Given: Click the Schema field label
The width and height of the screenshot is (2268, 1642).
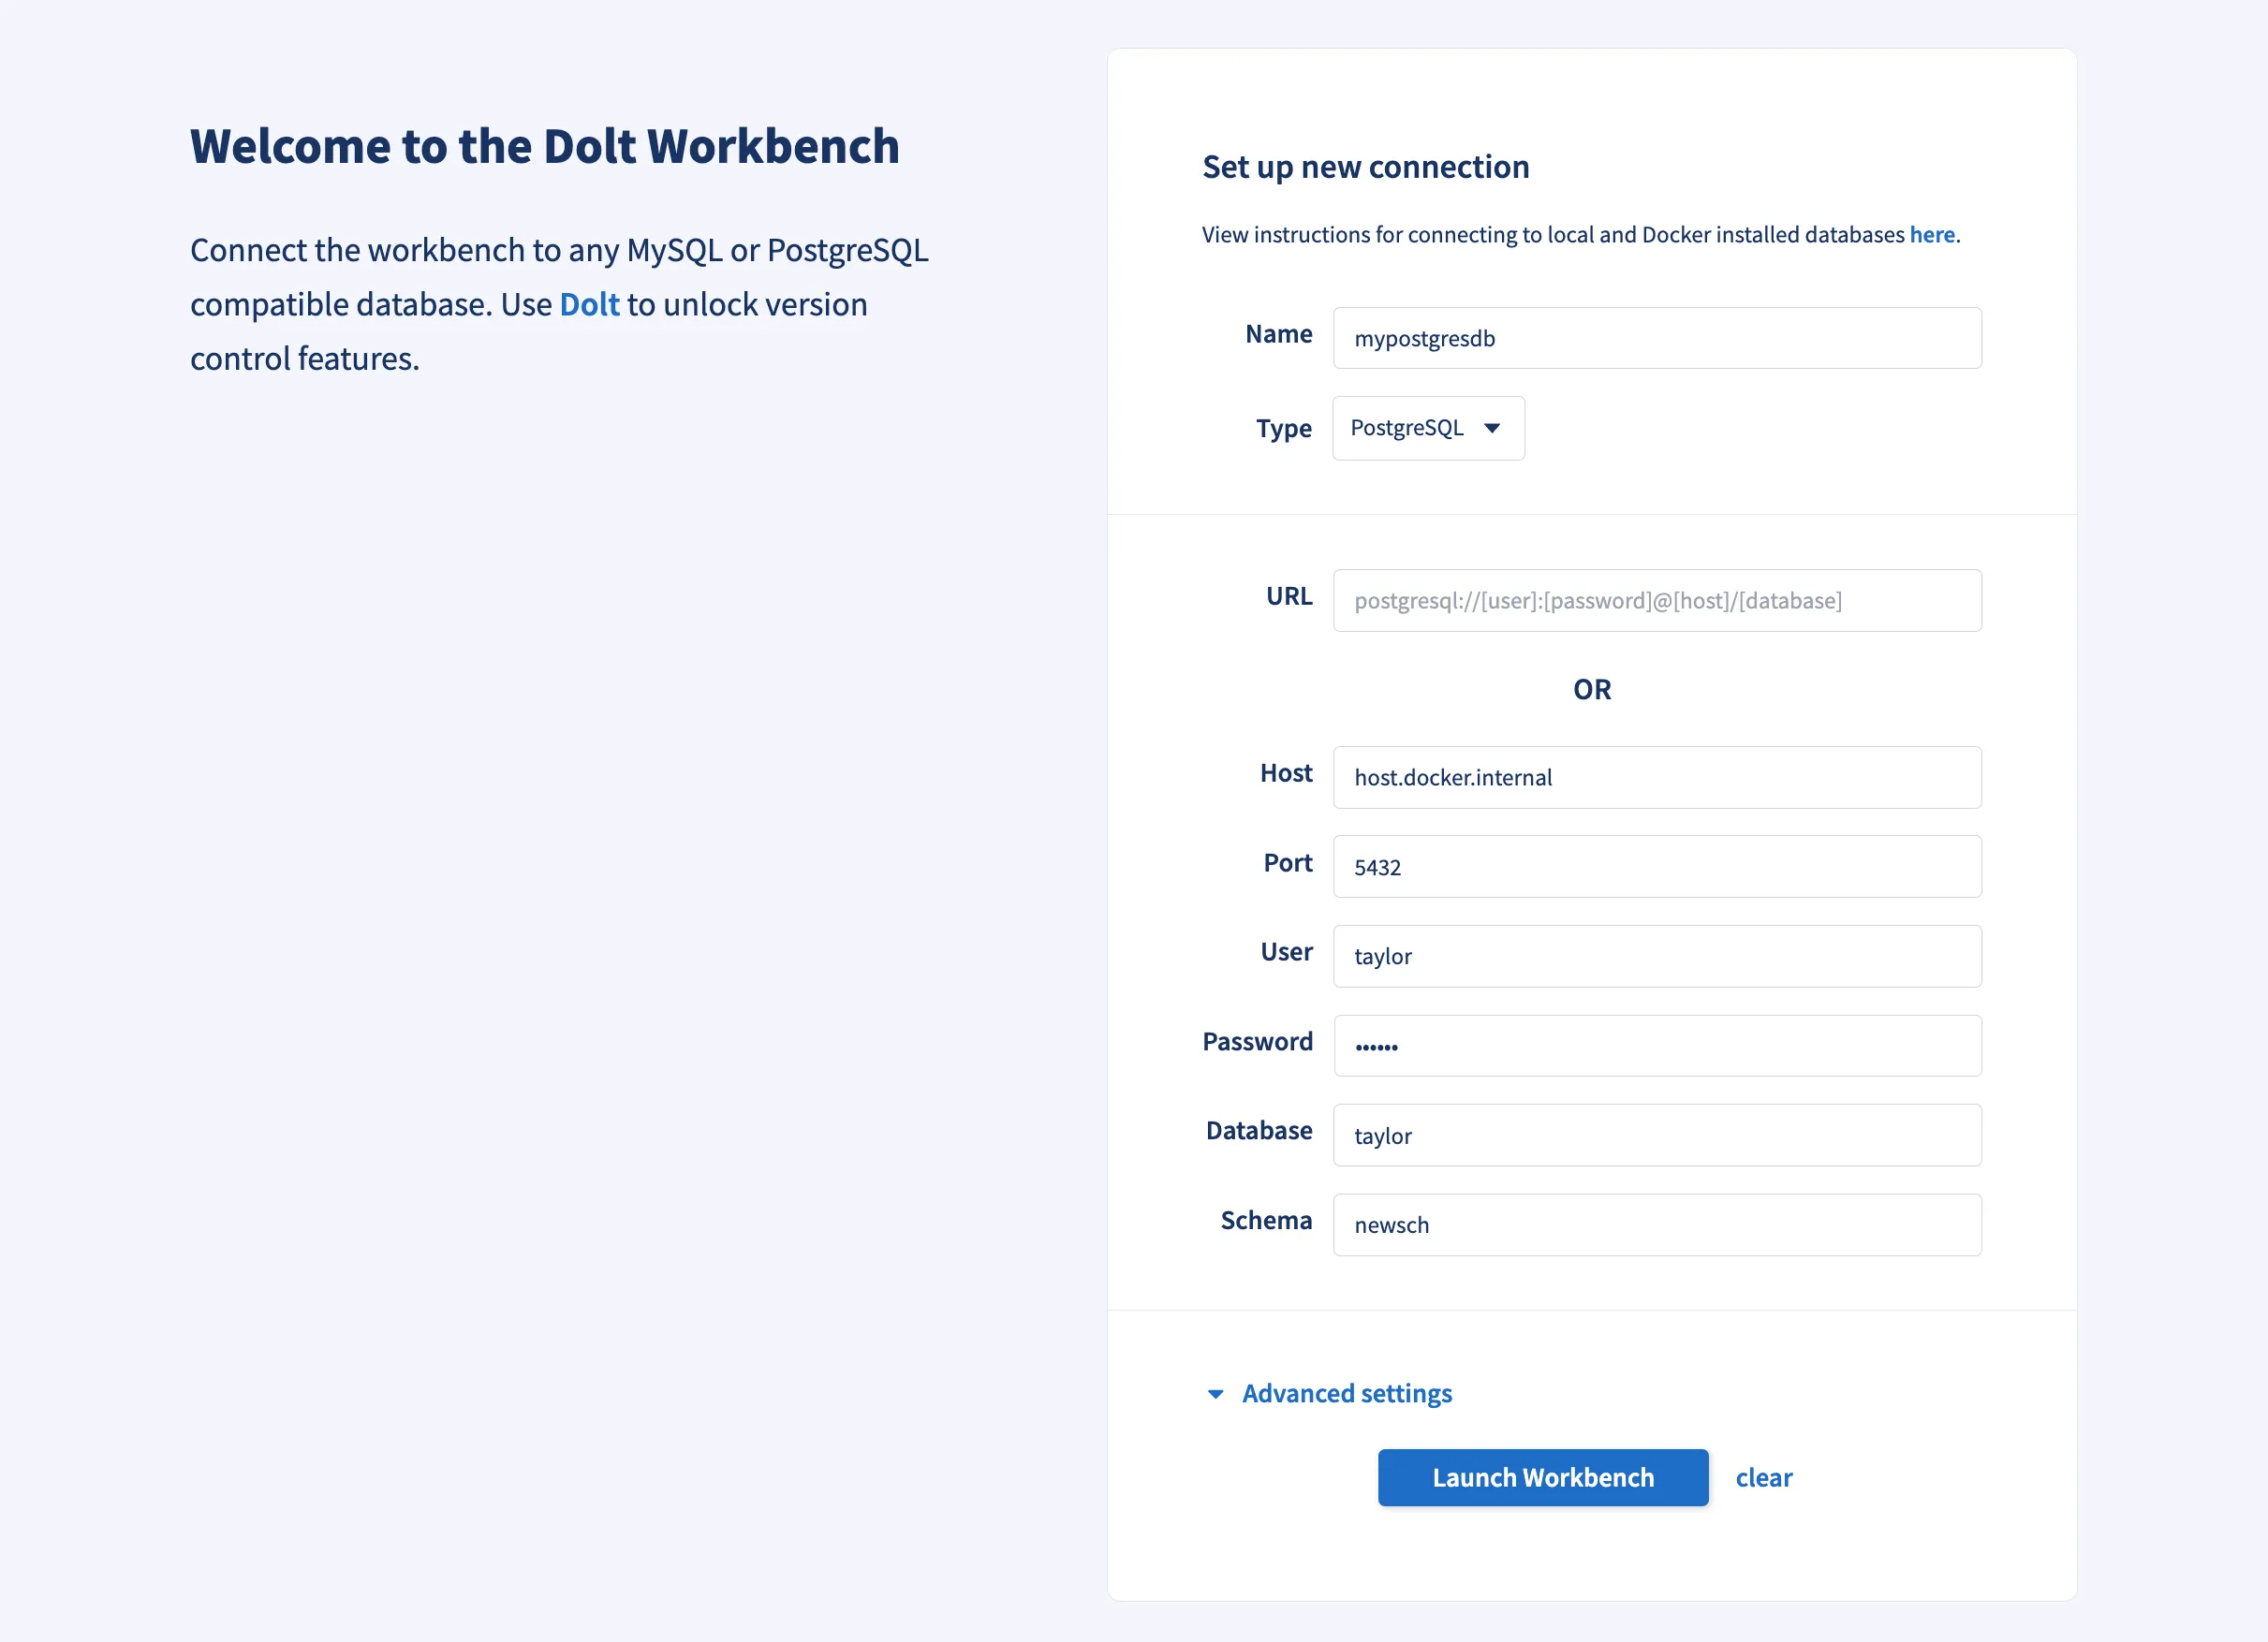Looking at the screenshot, I should [x=1265, y=1221].
